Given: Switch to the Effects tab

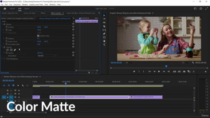Looking at the screenshot, I should (43, 13).
